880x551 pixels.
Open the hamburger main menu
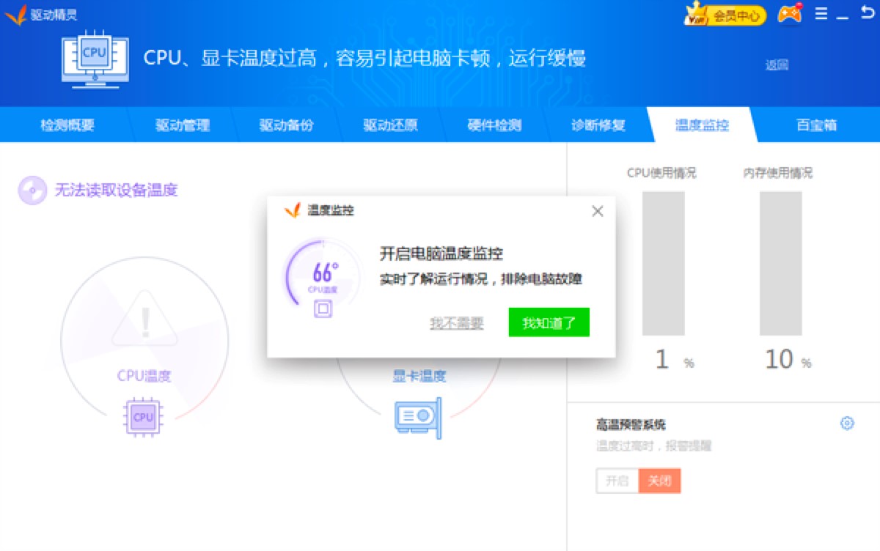[x=823, y=13]
